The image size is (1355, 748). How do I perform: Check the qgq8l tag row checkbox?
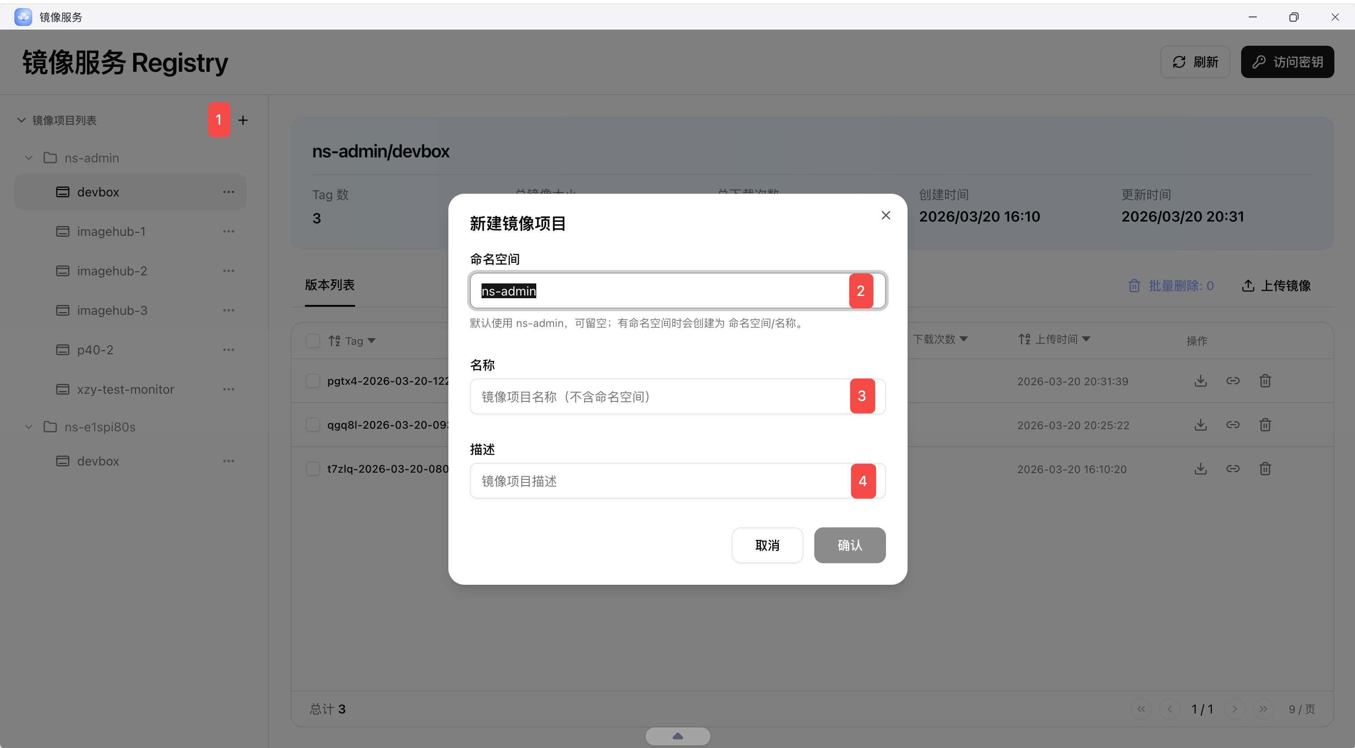pos(313,425)
